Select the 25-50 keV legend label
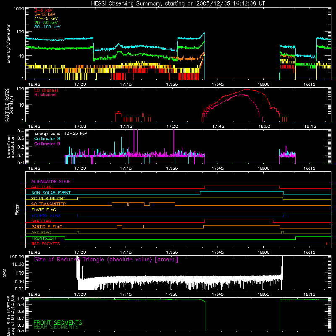 coord(46,23)
